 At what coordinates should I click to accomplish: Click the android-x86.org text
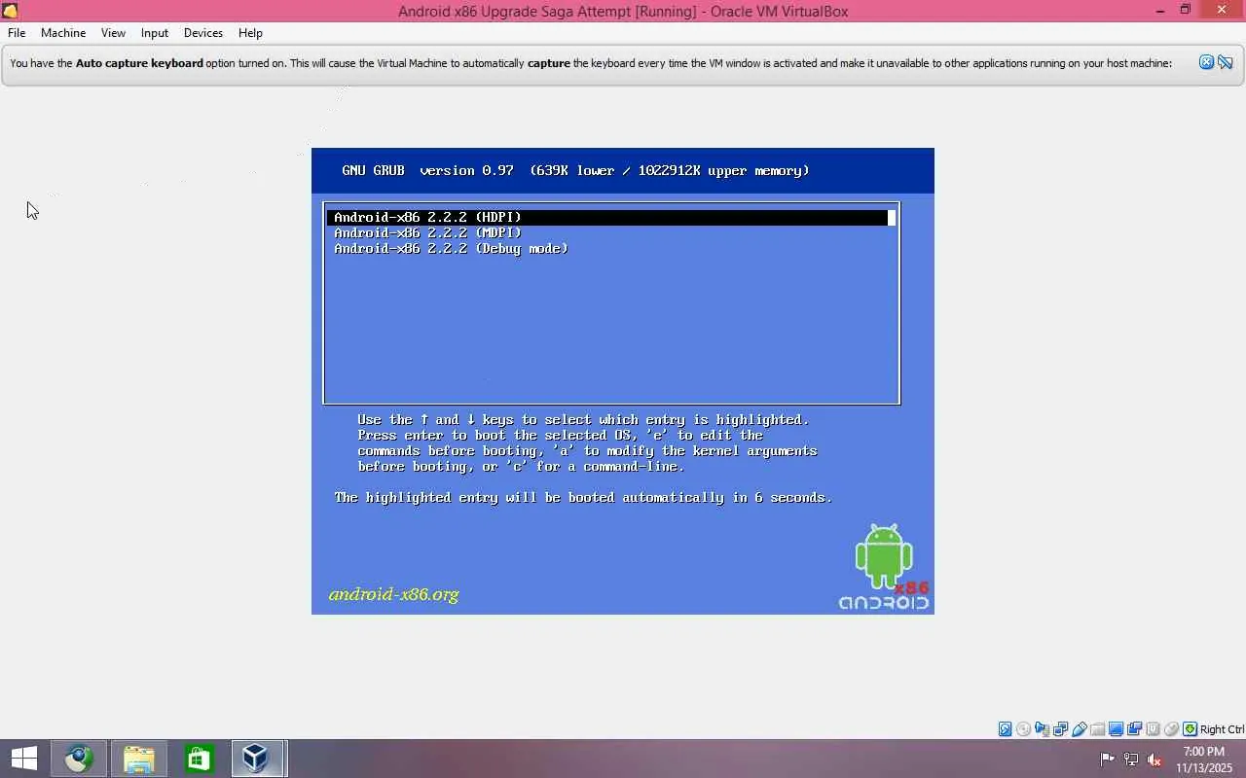pos(393,594)
